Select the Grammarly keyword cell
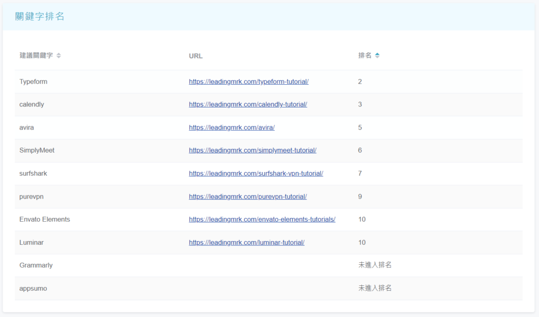The image size is (539, 317). [x=36, y=265]
